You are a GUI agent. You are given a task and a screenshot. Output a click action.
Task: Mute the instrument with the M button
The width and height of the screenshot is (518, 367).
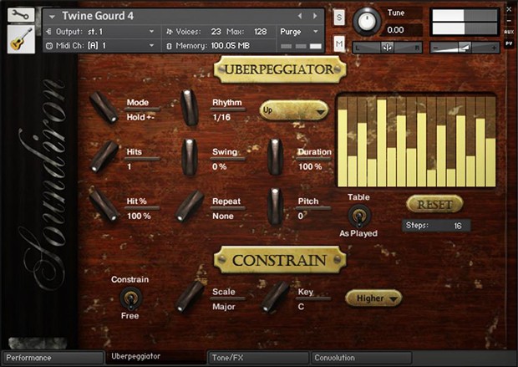click(339, 43)
